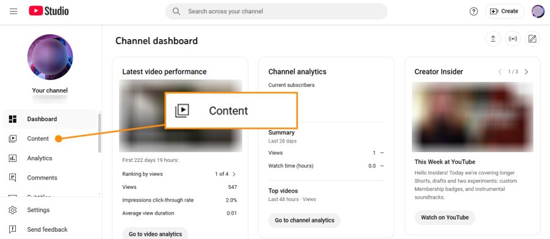Click the Send feedback icon
The height and width of the screenshot is (239, 550).
[x=13, y=229]
